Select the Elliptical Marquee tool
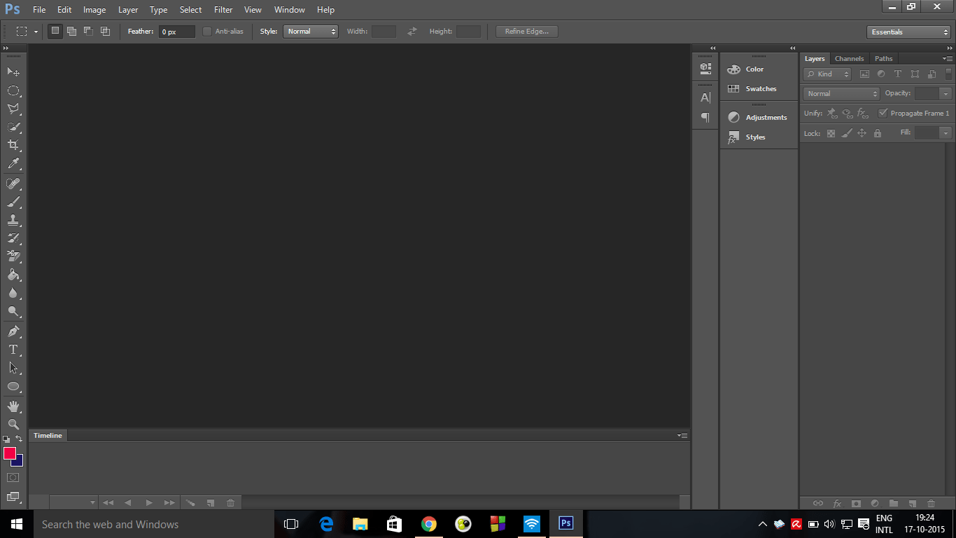956x538 pixels. (13, 90)
